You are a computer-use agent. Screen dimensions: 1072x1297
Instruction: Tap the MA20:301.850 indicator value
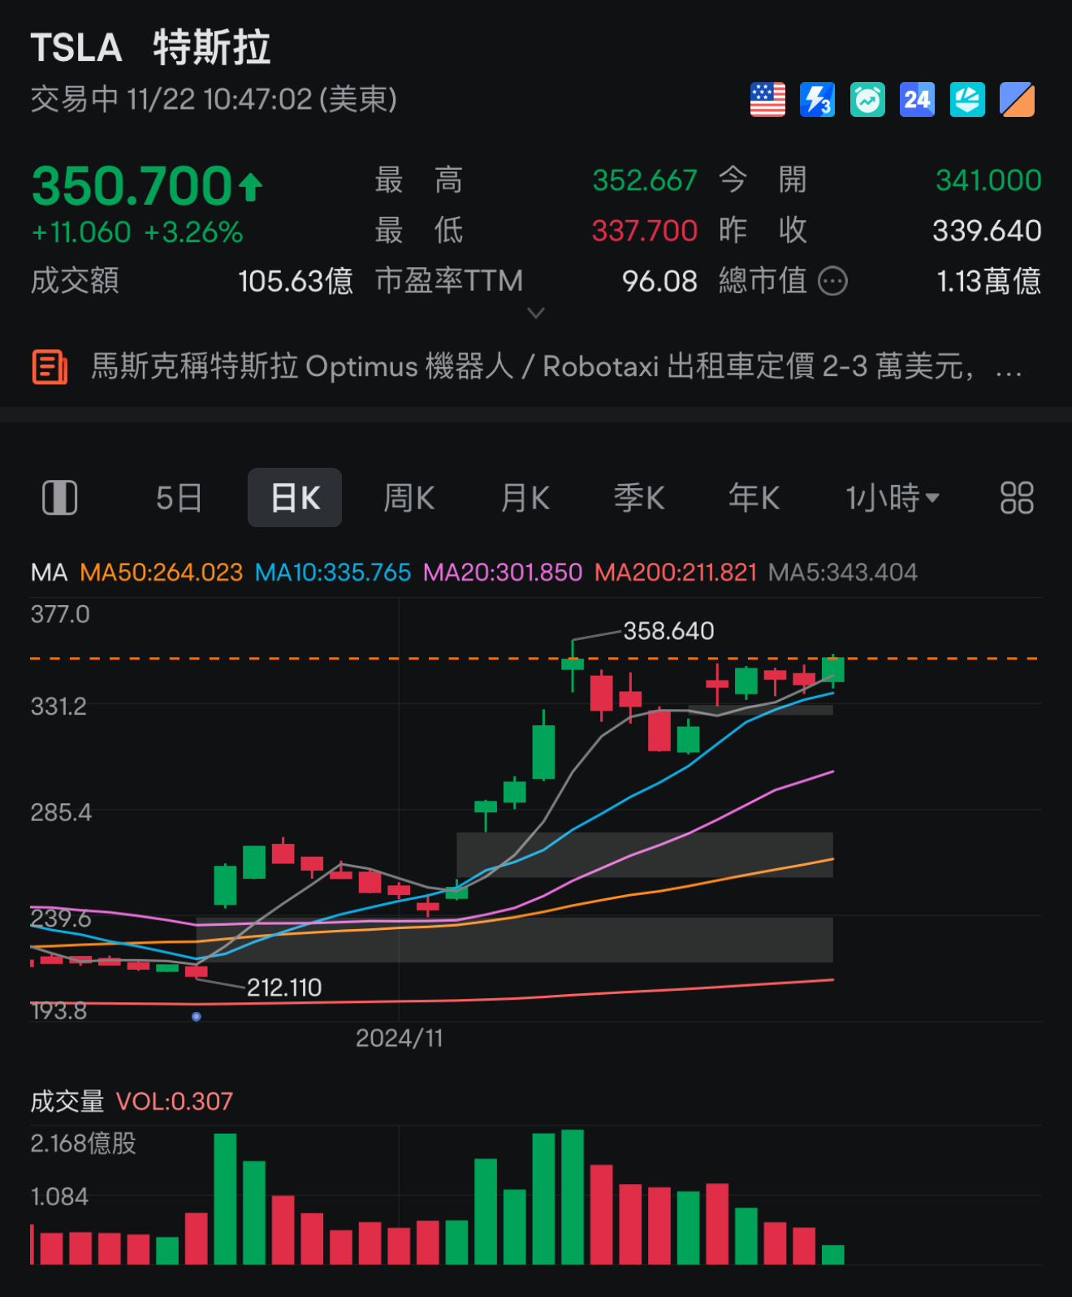503,573
